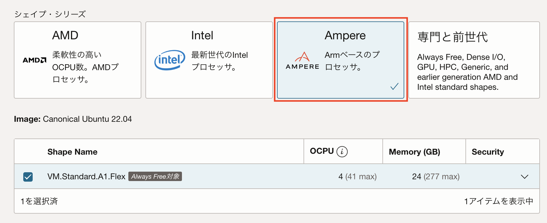Toggle selection of the Ampere shape series
Viewport: 547px width, 223px height.
[x=340, y=60]
